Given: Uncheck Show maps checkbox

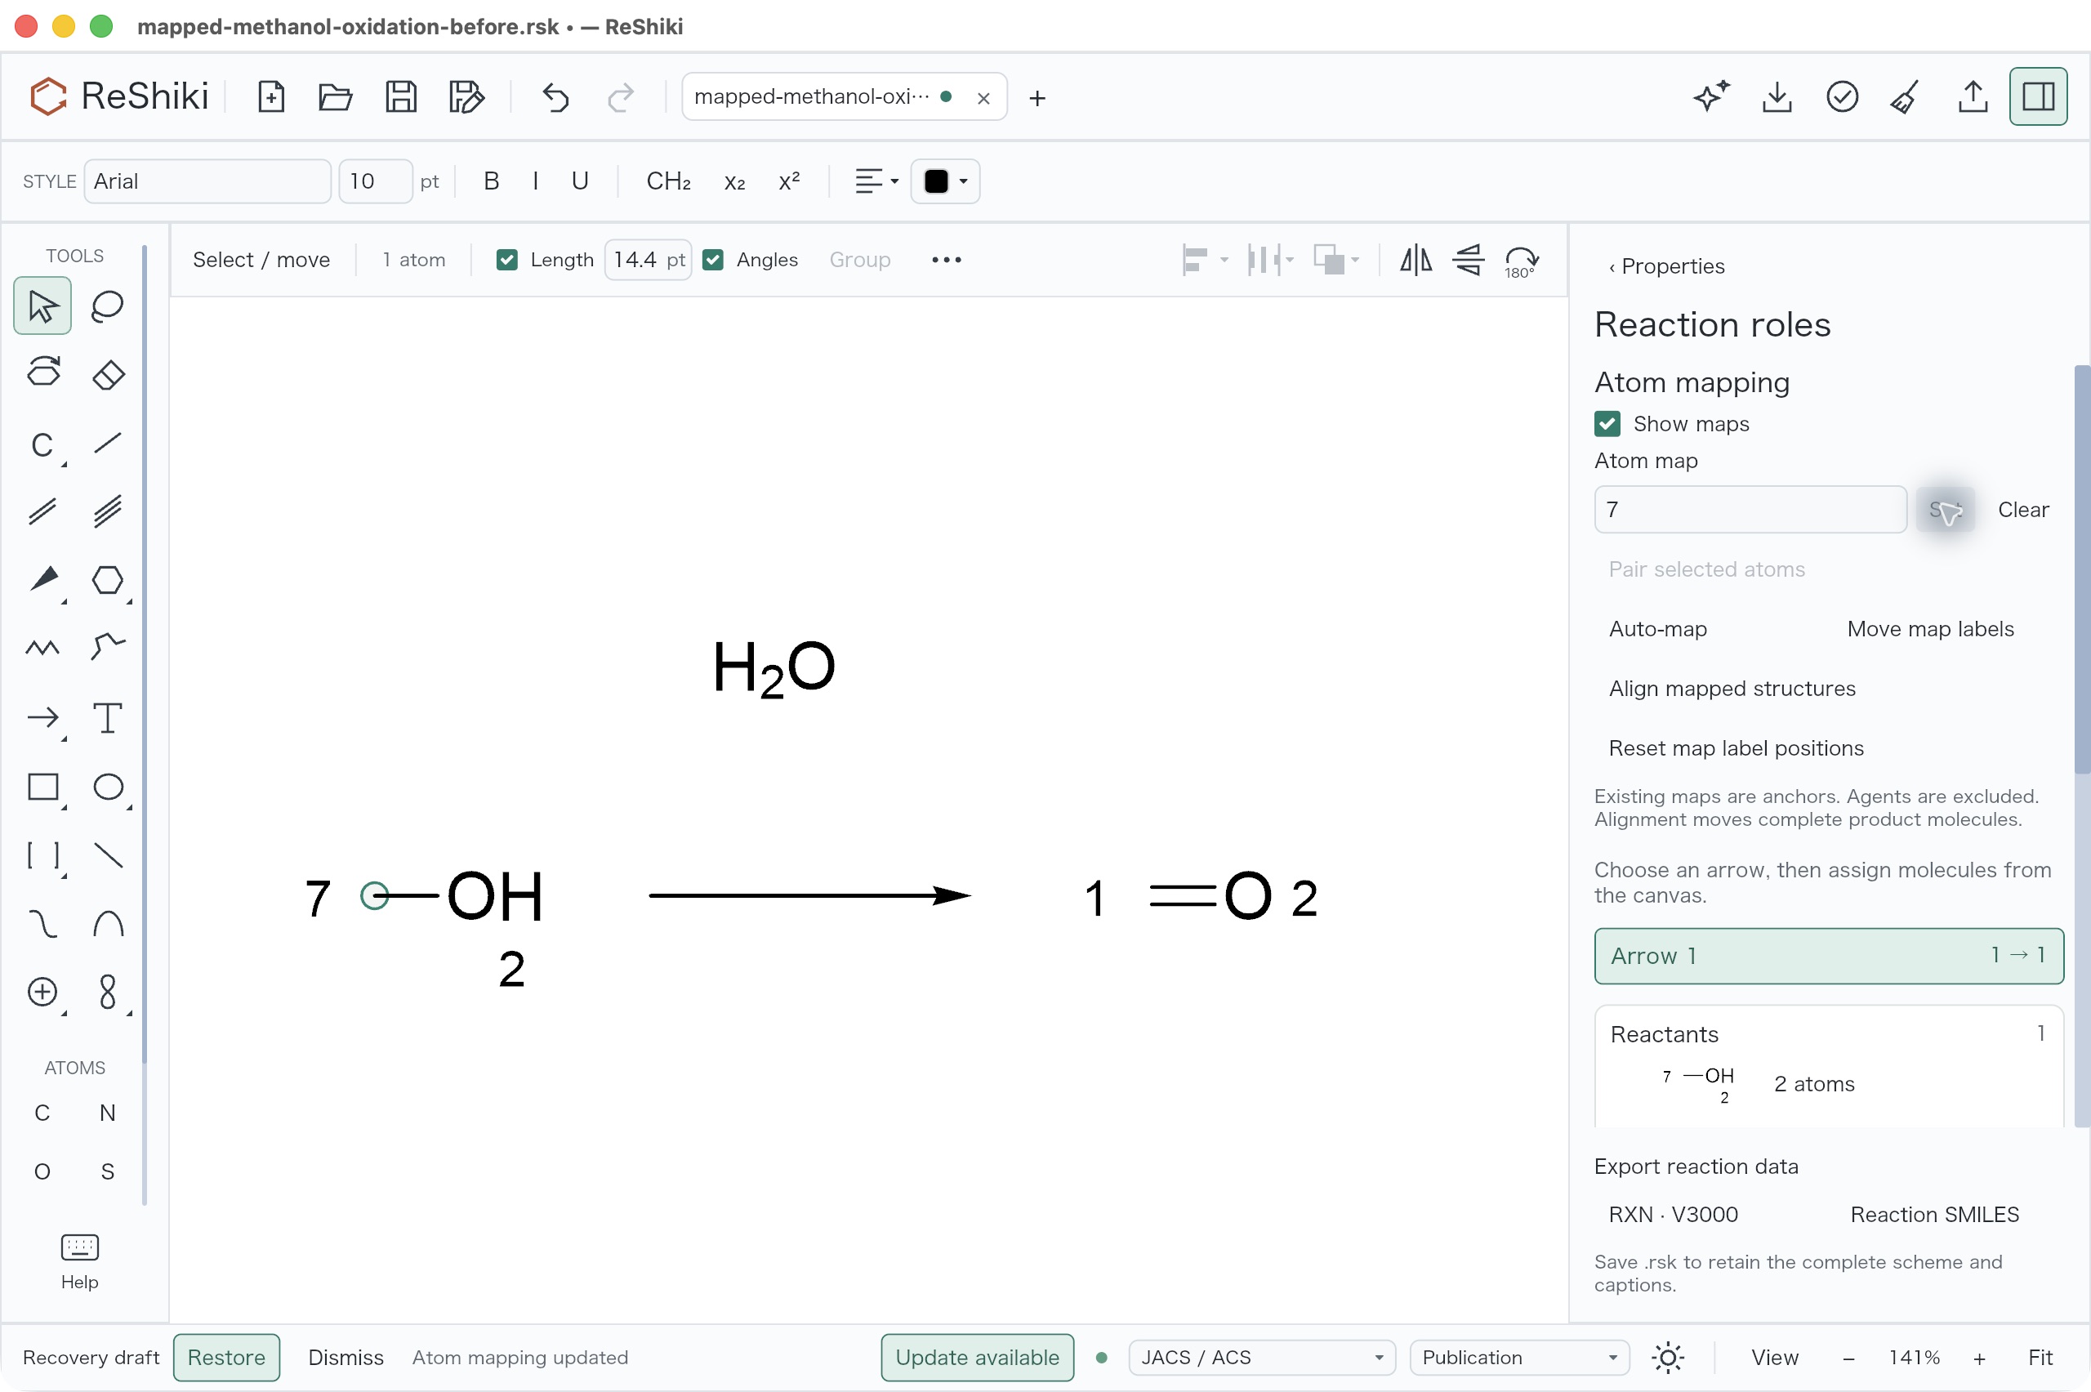Looking at the screenshot, I should 1607,423.
